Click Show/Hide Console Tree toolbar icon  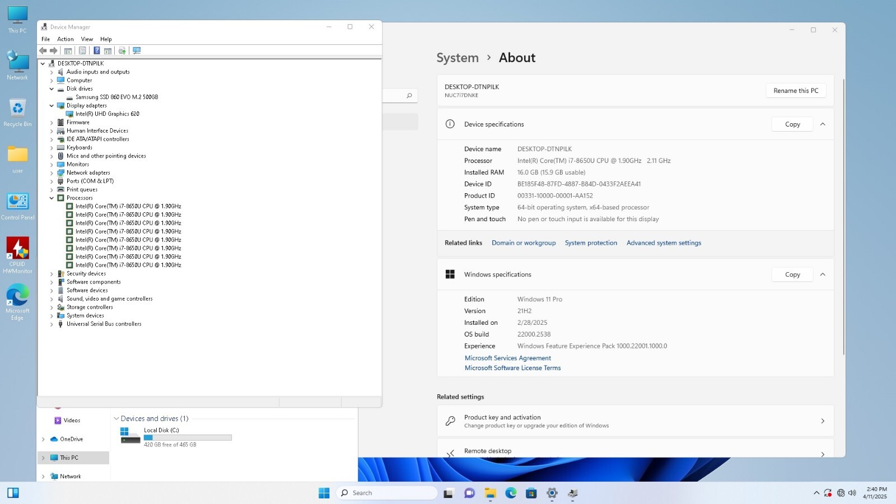point(68,50)
